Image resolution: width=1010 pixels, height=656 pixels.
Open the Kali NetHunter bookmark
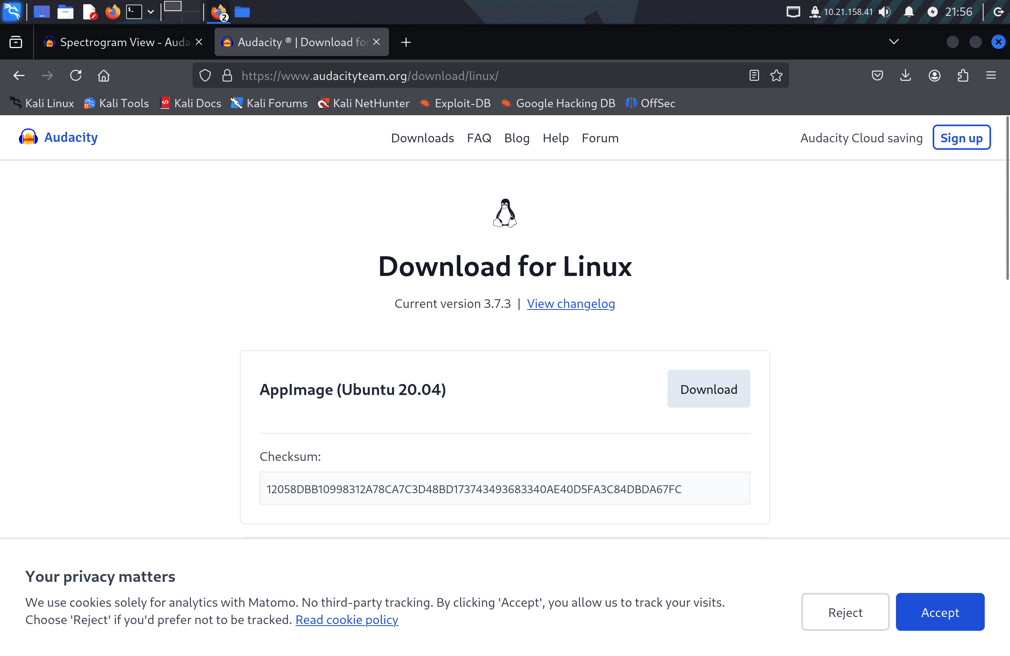click(363, 103)
